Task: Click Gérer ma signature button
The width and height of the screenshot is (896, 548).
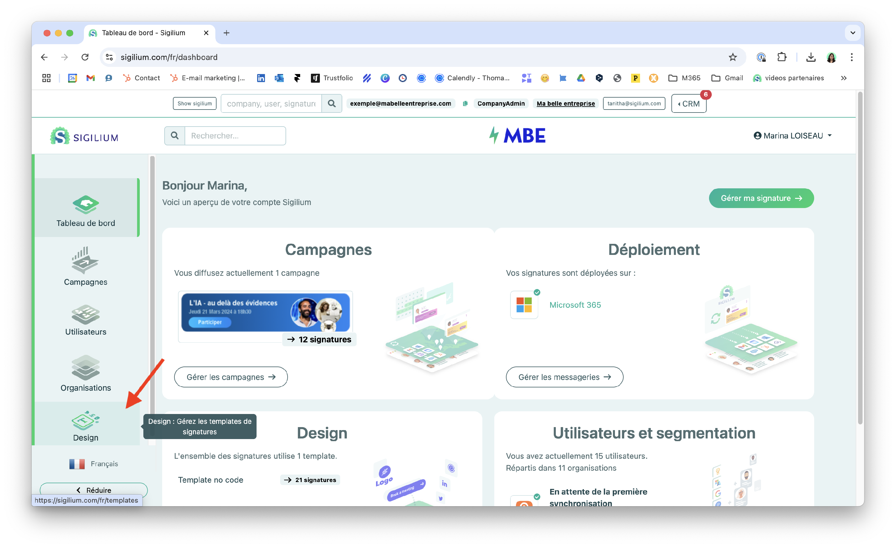Action: click(x=761, y=198)
